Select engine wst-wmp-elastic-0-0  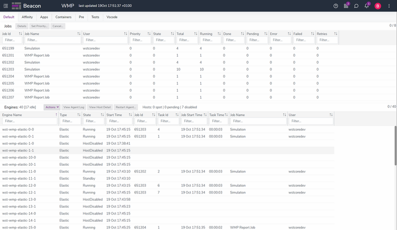click(x=167, y=130)
